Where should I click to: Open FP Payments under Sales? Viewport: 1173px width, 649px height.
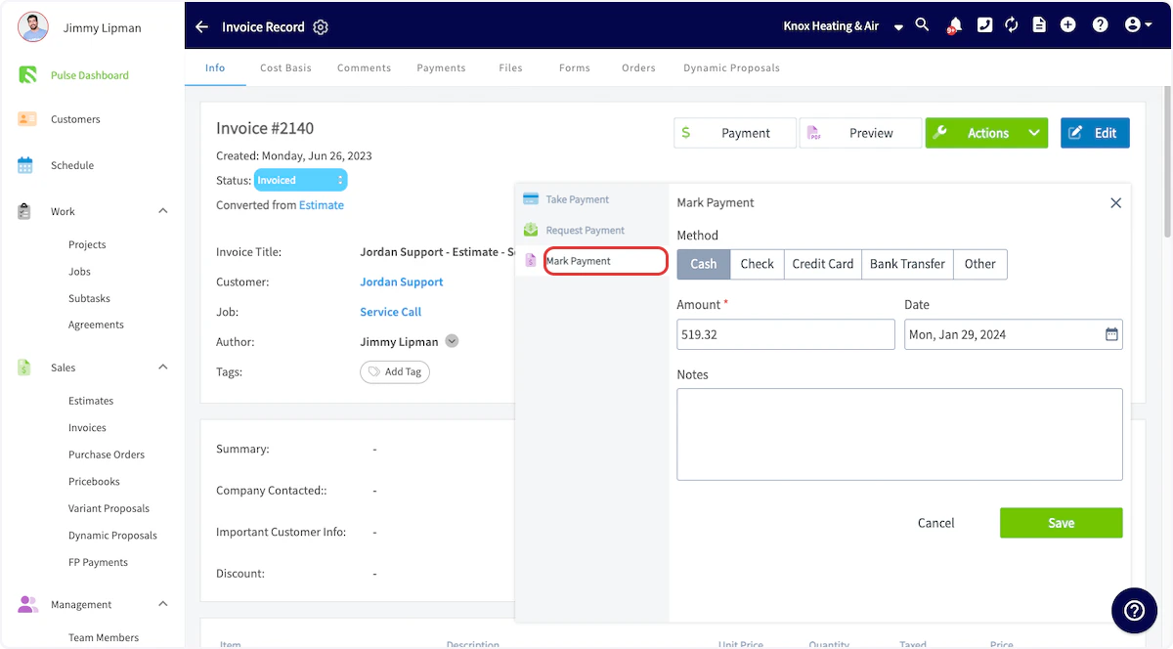coord(98,562)
